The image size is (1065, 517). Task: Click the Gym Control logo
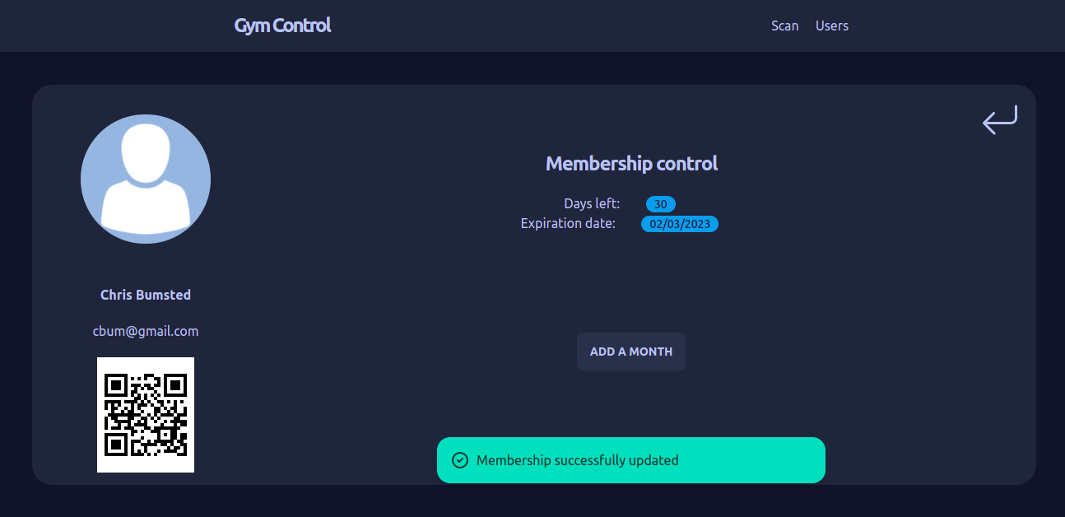pyautogui.click(x=282, y=25)
